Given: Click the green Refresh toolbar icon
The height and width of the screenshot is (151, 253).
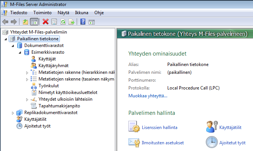Looking at the screenshot, I should 63,22.
